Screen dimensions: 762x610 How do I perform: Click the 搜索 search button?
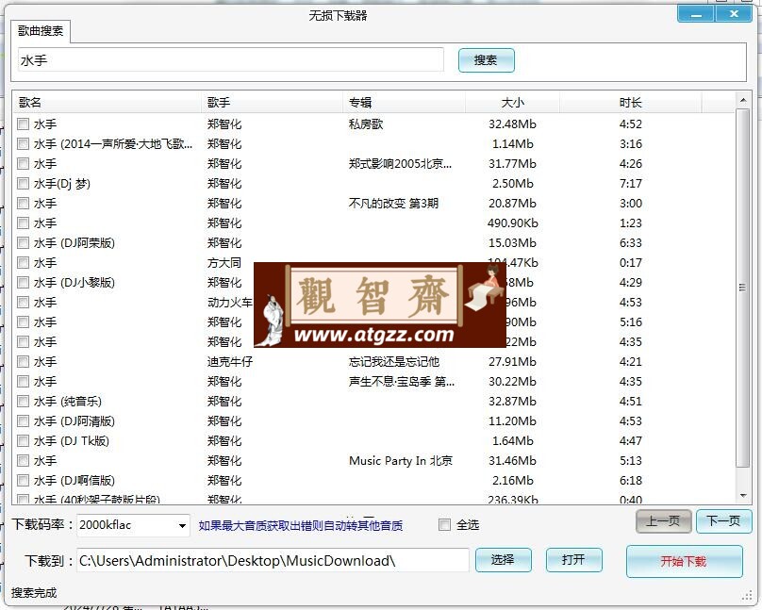(x=486, y=60)
